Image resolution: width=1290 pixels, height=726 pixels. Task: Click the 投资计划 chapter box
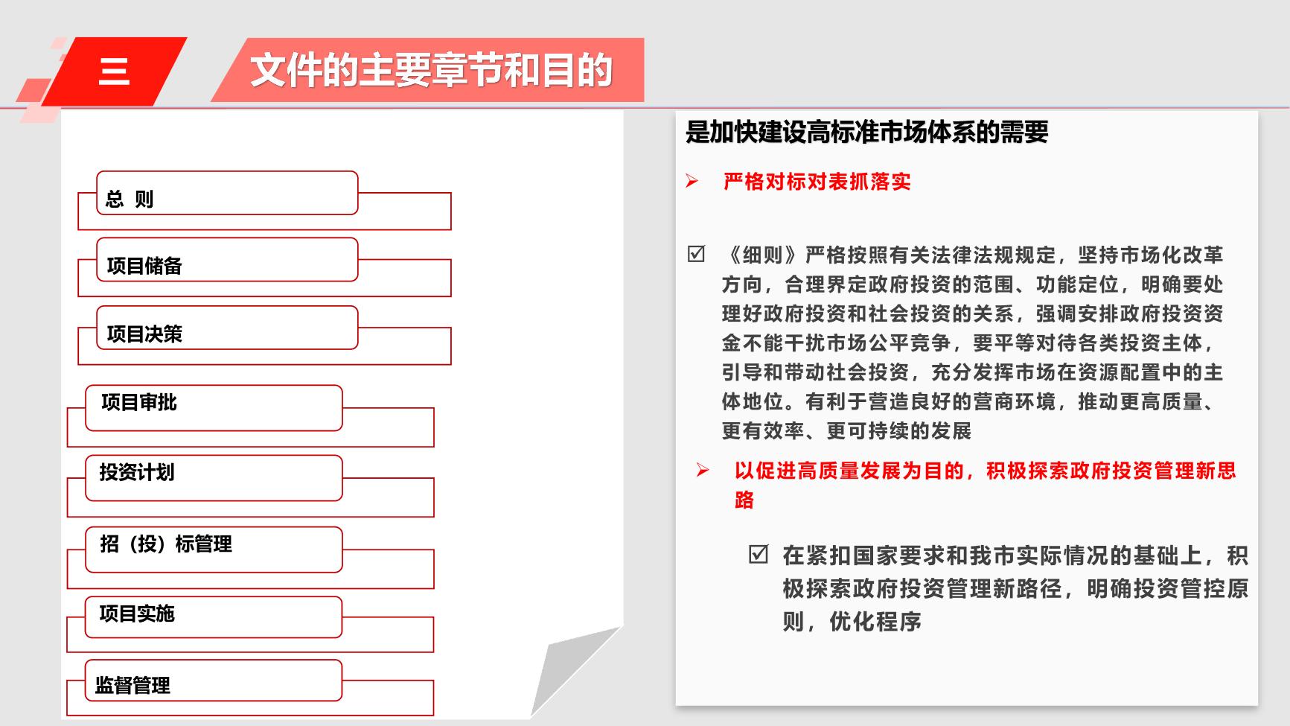pyautogui.click(x=214, y=478)
